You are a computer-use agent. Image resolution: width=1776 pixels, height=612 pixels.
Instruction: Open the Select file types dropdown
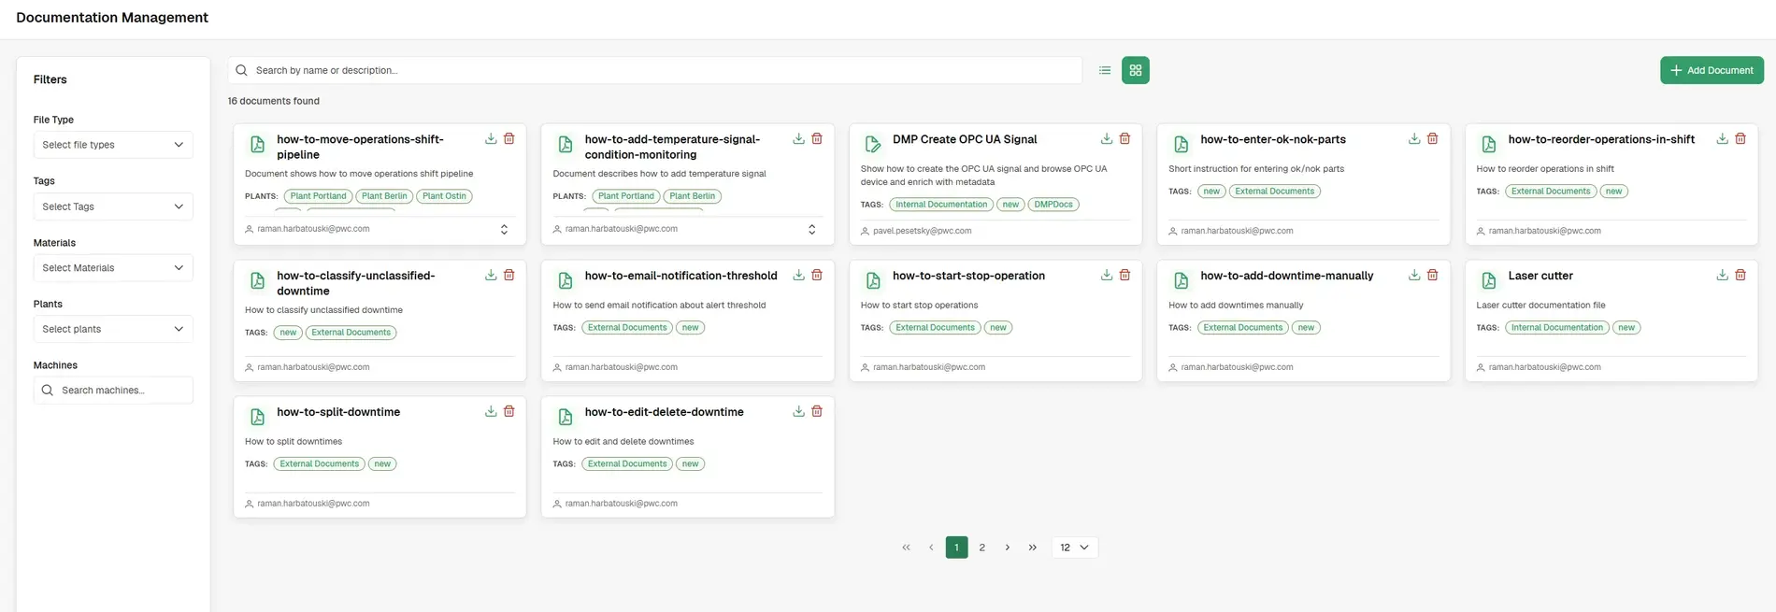(x=113, y=145)
